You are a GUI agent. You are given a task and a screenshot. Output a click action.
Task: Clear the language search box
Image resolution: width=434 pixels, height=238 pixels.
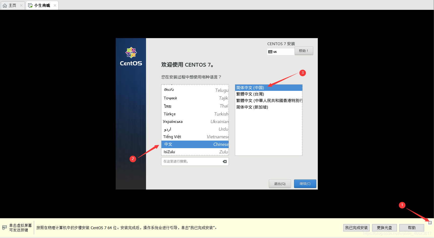[225, 162]
